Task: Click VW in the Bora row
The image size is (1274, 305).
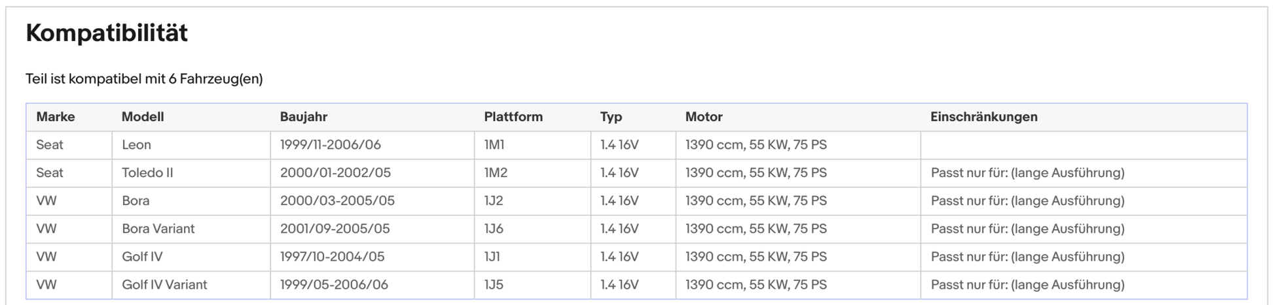Action: (46, 201)
